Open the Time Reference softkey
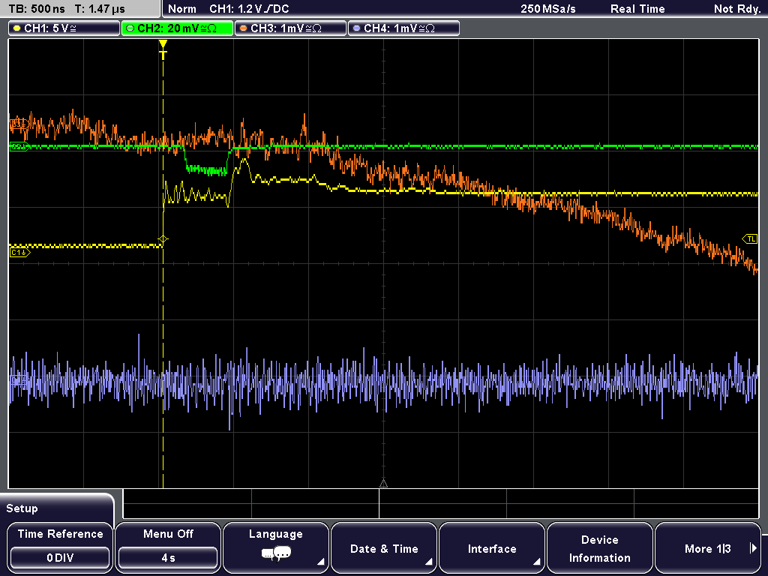The width and height of the screenshot is (768, 576). click(60, 547)
